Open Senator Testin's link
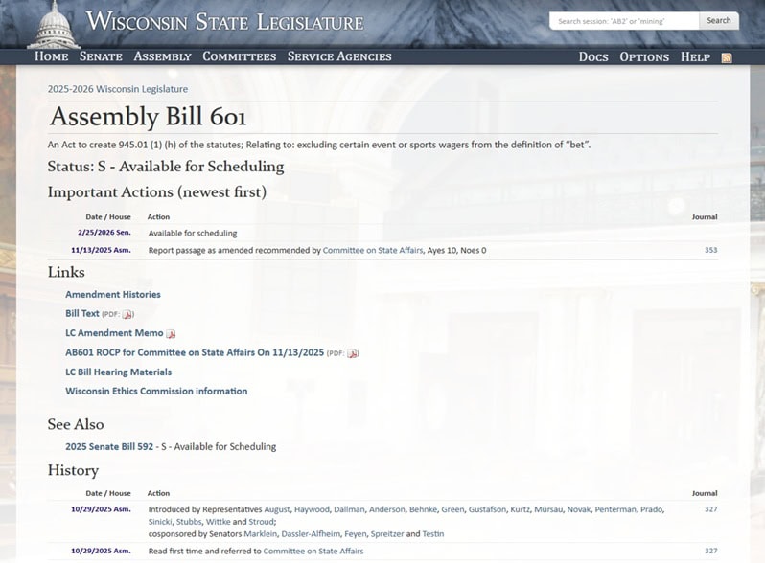765x563 pixels. pyautogui.click(x=432, y=533)
